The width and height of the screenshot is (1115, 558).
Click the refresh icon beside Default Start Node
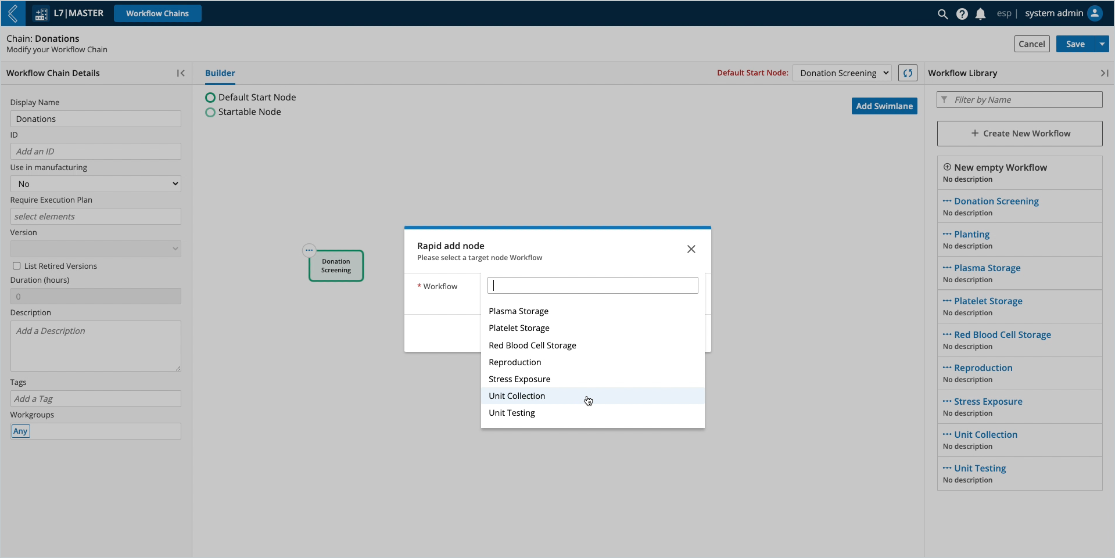[x=908, y=73]
